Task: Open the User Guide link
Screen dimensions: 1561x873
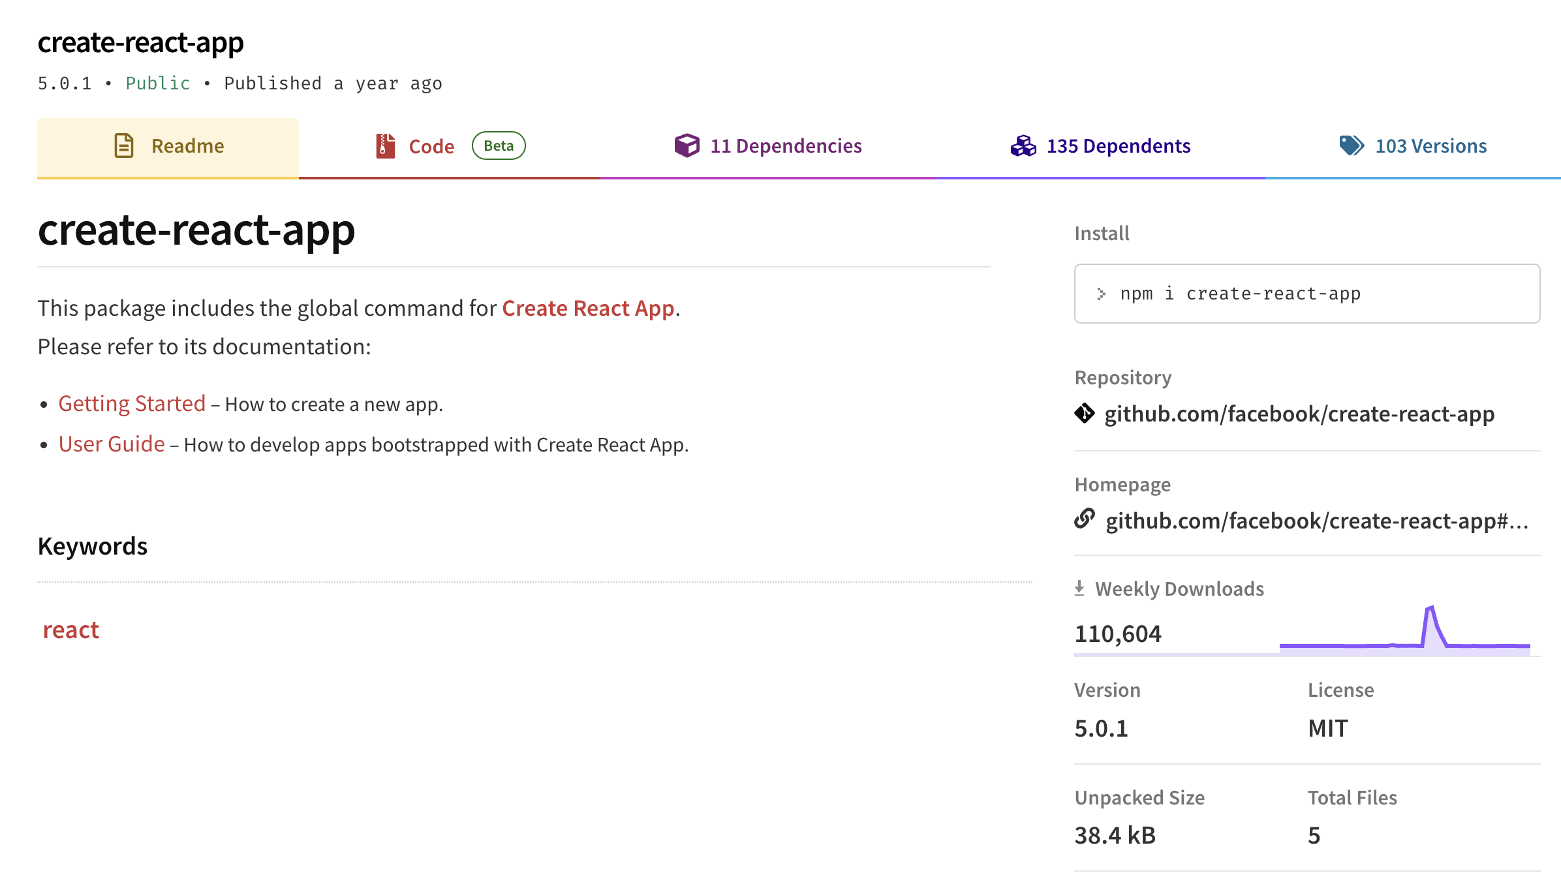Action: (112, 444)
